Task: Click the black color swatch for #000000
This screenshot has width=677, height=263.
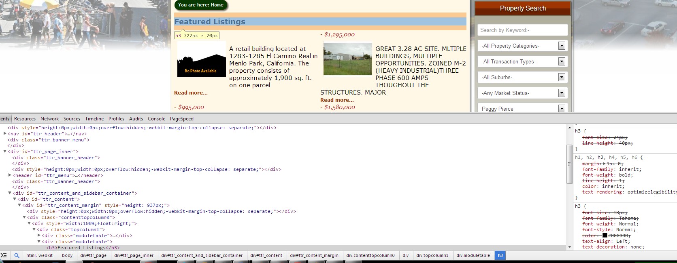Action: click(605, 236)
